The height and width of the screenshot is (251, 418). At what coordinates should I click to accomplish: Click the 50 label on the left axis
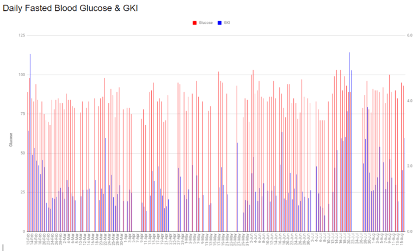point(22,153)
